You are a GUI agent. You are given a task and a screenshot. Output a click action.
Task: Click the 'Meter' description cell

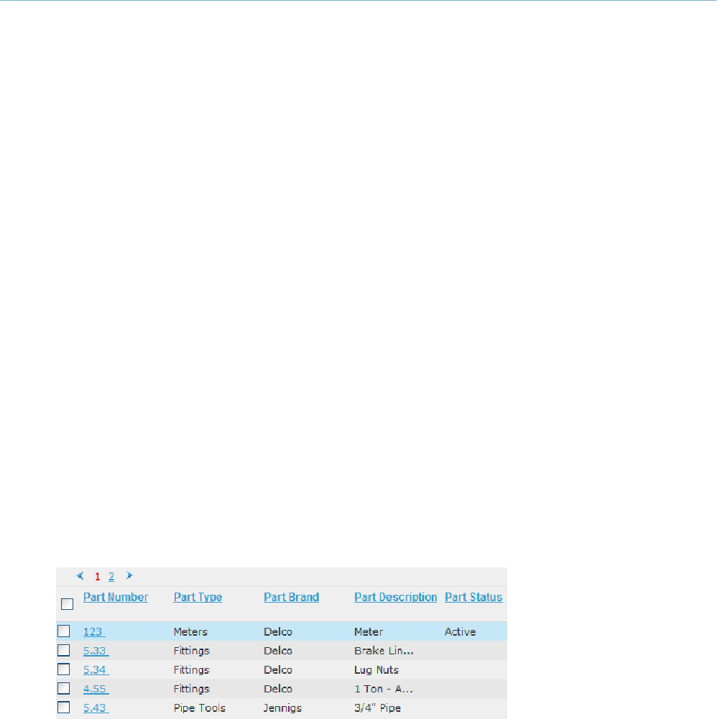(x=369, y=632)
